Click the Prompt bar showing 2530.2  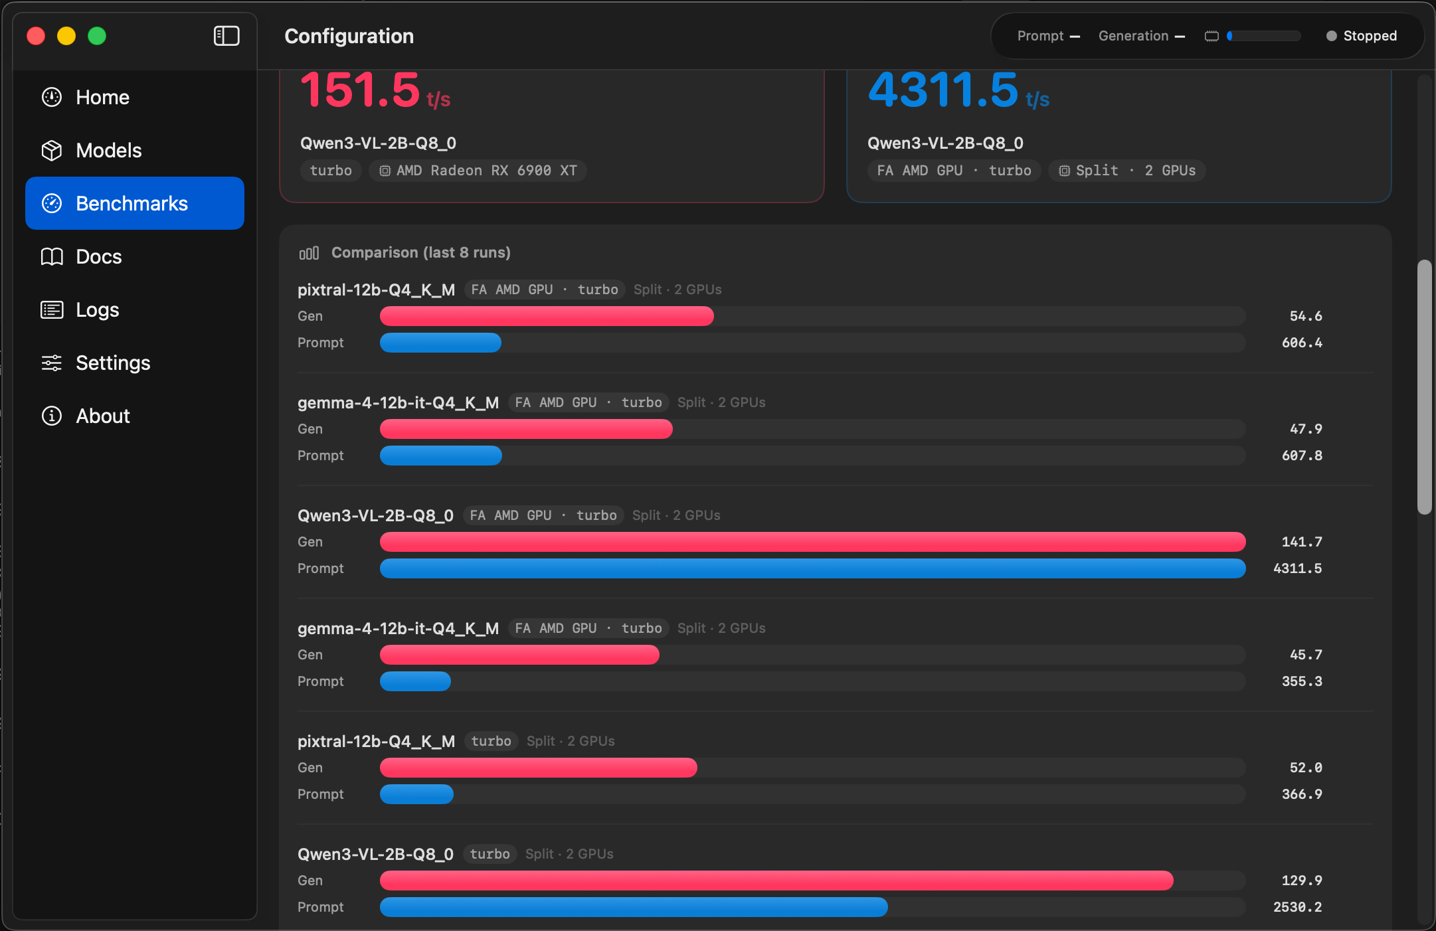coord(634,907)
